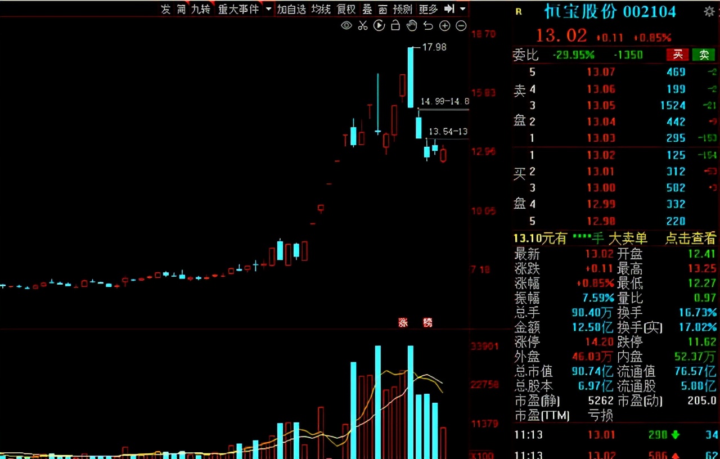Click the 跌停 price 11.62
720x459 pixels.
coord(703,342)
